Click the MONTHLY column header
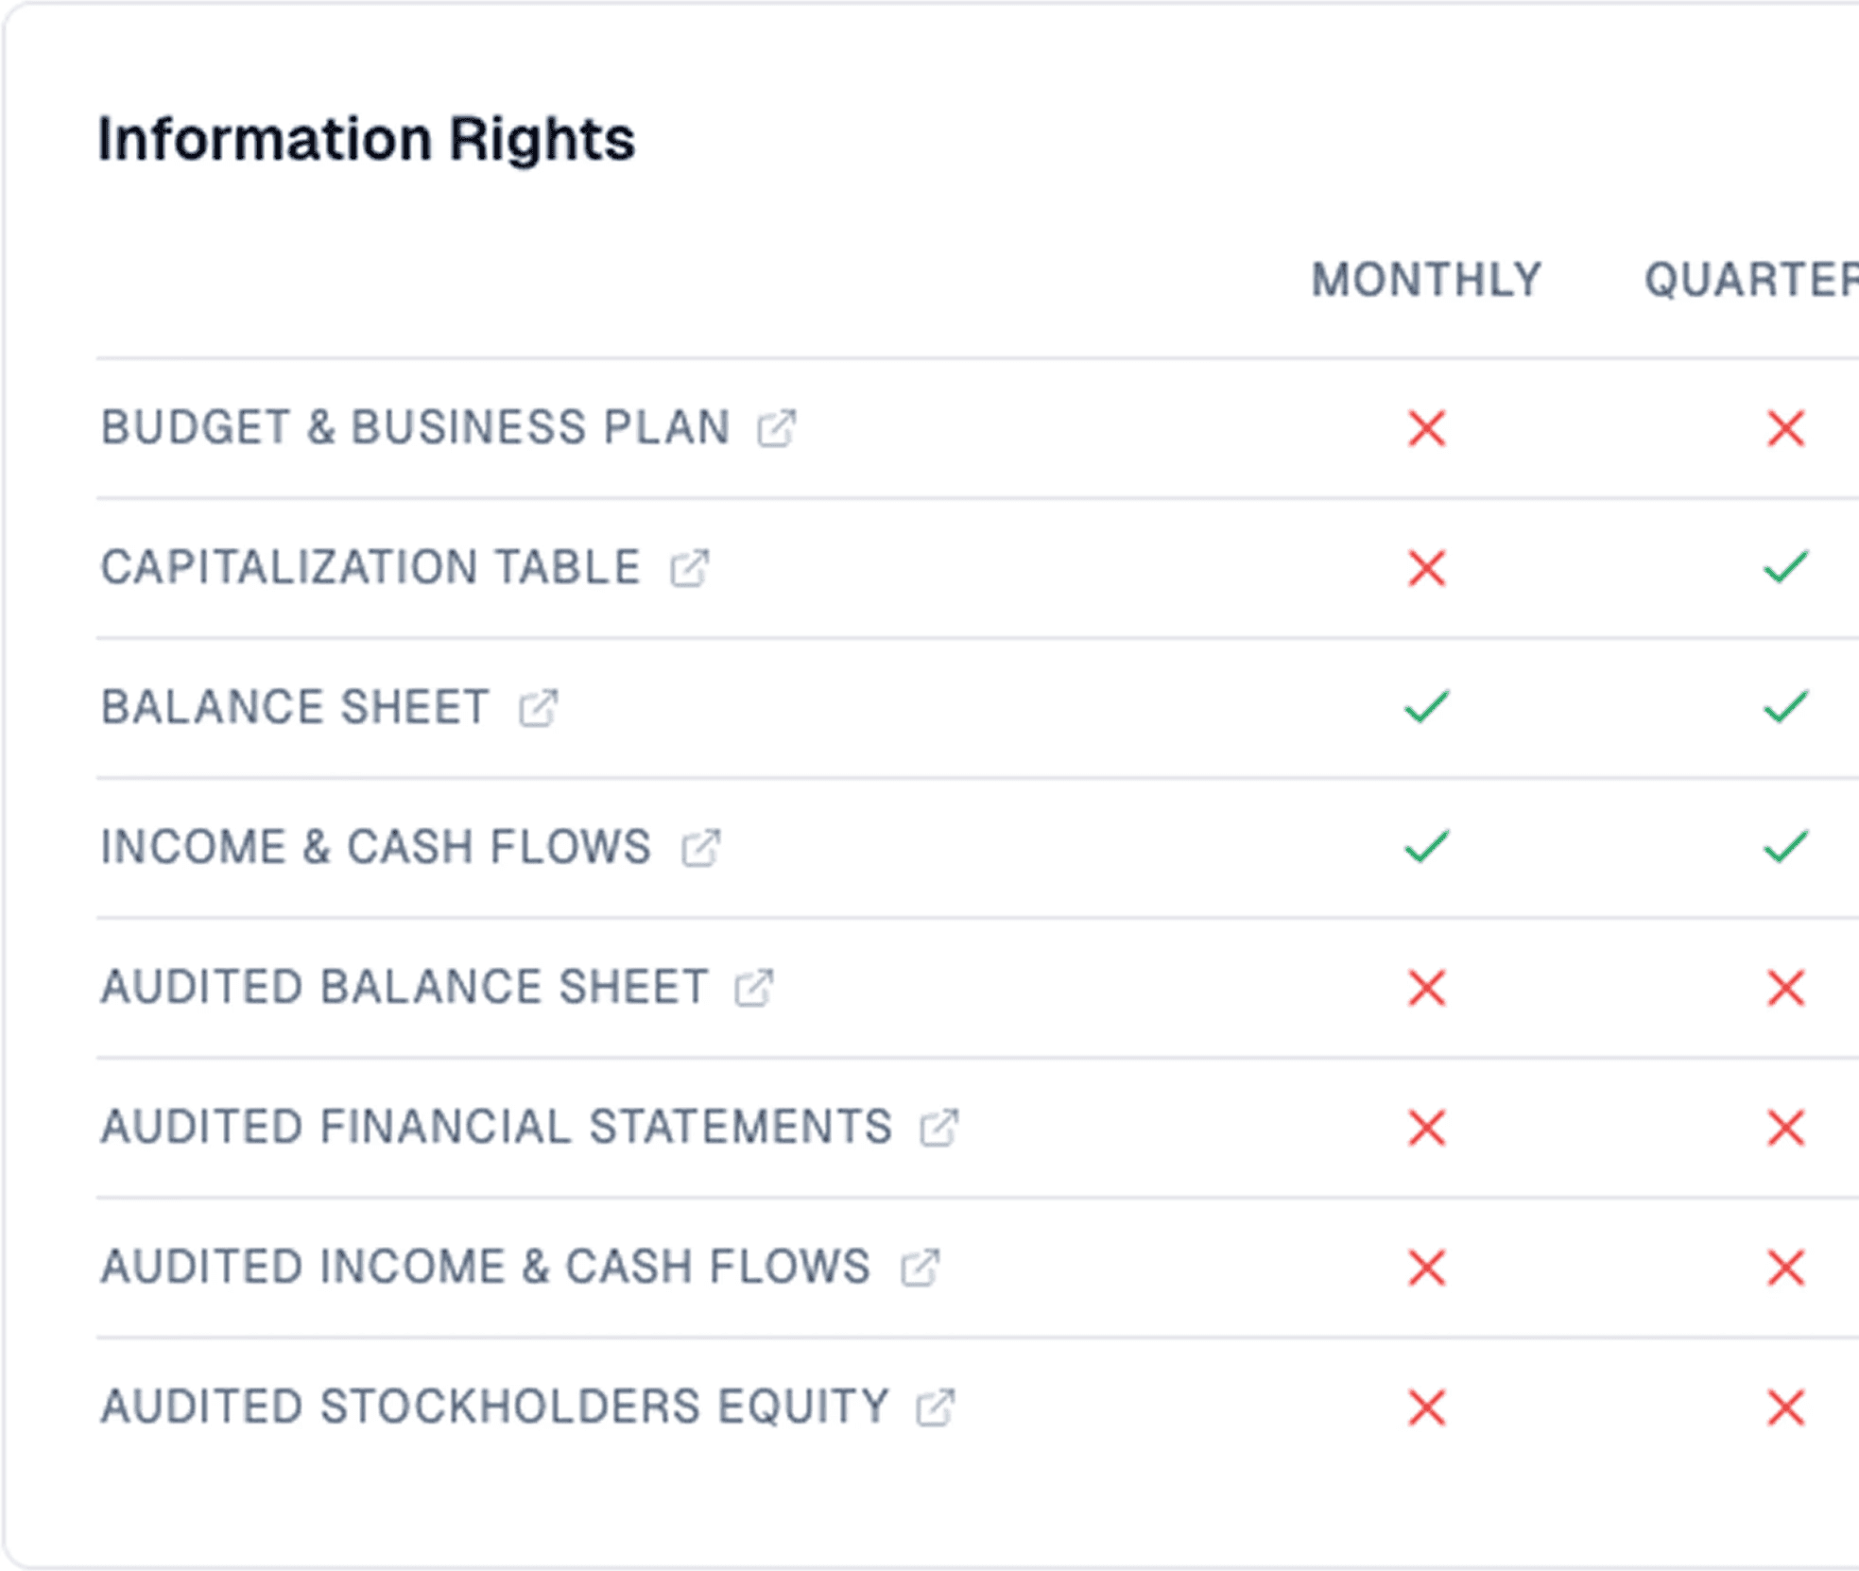This screenshot has height=1571, width=1859. [x=1426, y=281]
